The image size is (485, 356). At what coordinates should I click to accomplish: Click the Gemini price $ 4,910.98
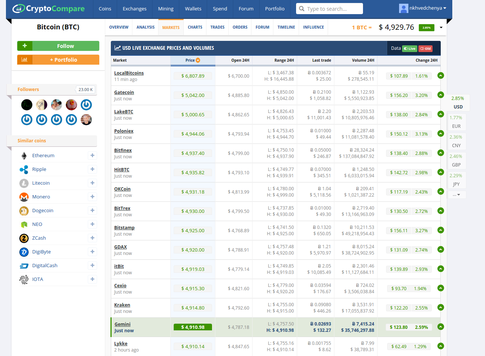[193, 327]
